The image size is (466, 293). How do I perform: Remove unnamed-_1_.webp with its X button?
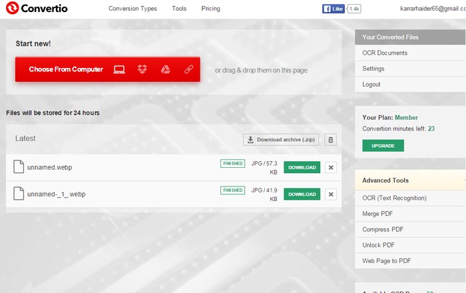point(331,194)
